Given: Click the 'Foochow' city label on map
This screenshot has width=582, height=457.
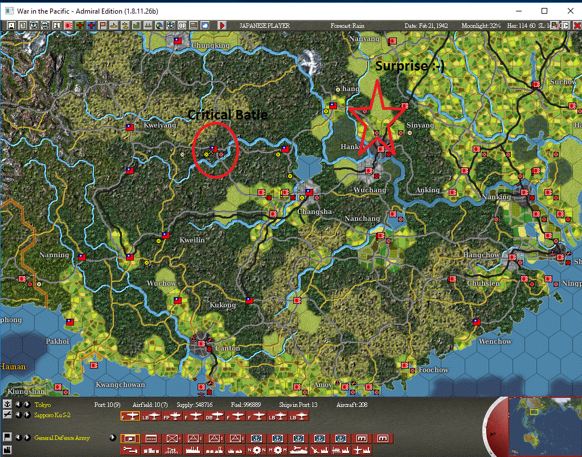Looking at the screenshot, I should point(433,370).
